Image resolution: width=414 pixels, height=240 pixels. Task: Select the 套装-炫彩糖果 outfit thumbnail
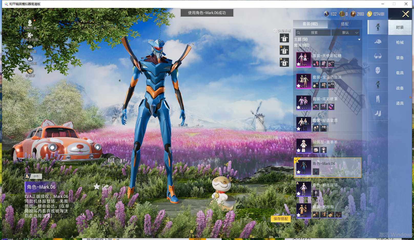[304, 103]
